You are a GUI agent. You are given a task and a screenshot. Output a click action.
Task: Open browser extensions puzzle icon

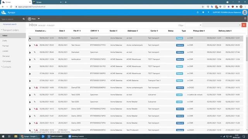pyautogui.click(x=237, y=7)
